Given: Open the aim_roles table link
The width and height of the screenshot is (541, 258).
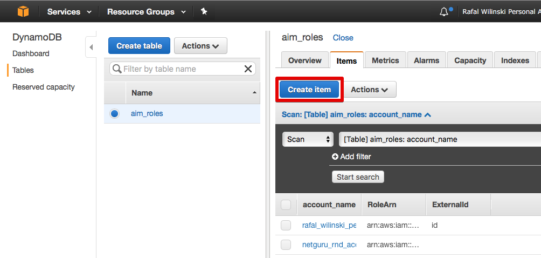Looking at the screenshot, I should click(x=147, y=113).
